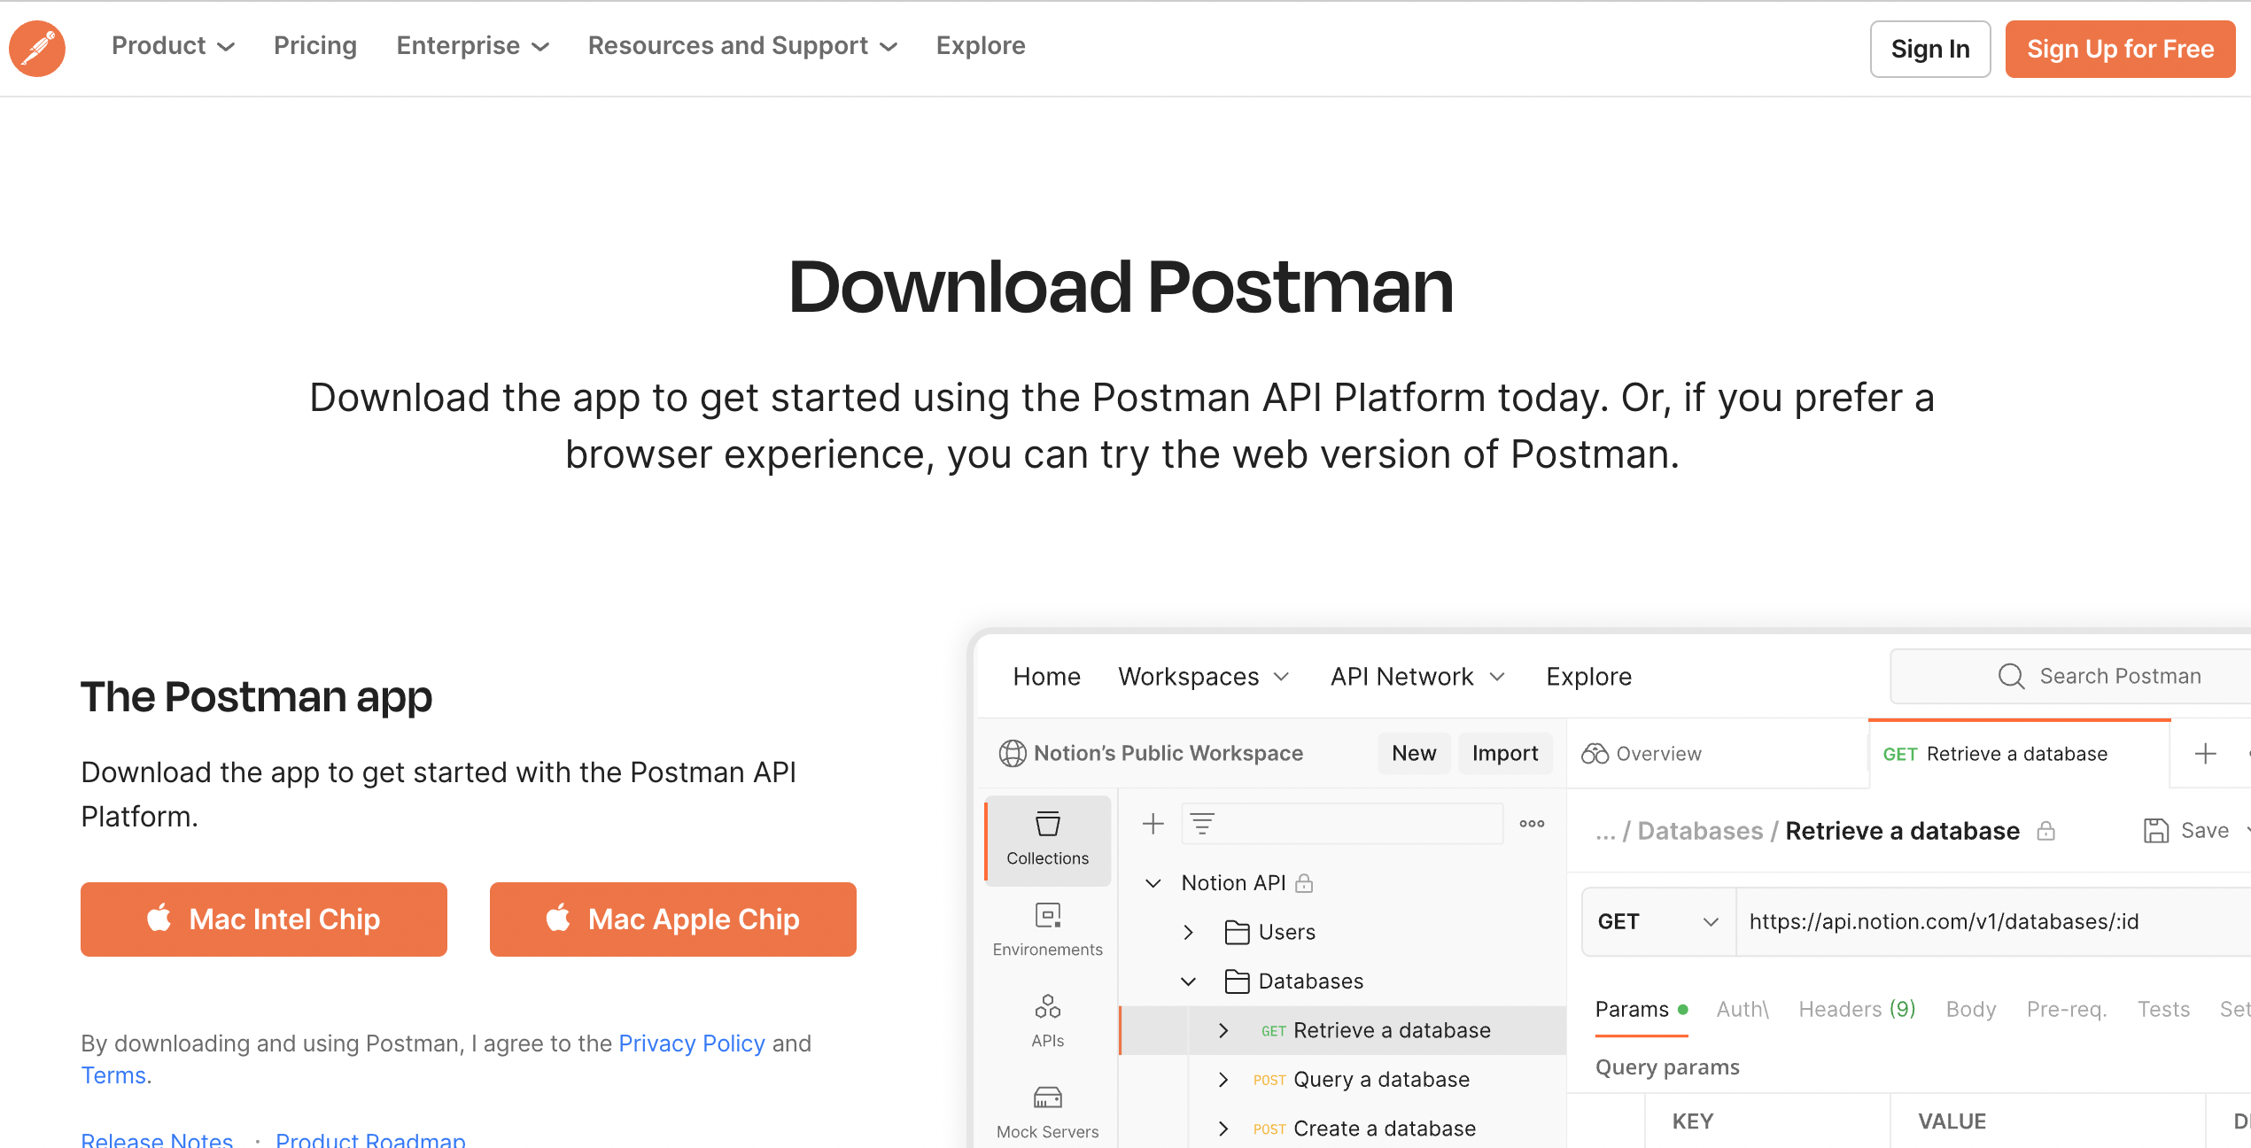Expand the Product dropdown menu
2251x1148 pixels.
173,46
